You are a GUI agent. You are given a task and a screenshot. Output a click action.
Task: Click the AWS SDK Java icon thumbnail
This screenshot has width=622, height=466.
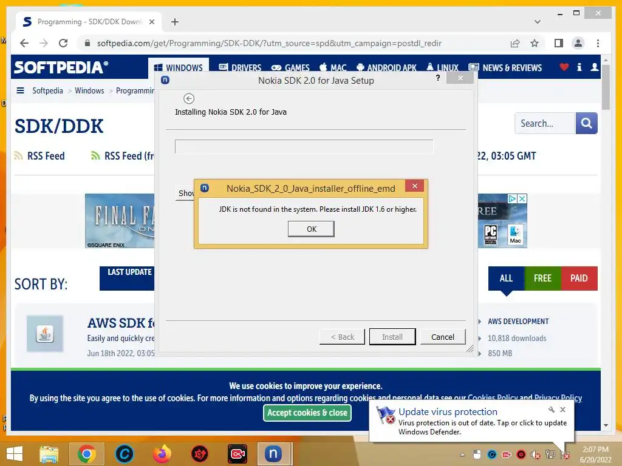(45, 333)
